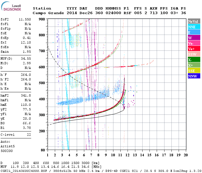Select the Vo- pink legend swatch
202x173 pixels.
[194, 43]
